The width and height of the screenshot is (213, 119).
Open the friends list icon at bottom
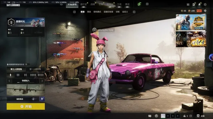(184, 116)
